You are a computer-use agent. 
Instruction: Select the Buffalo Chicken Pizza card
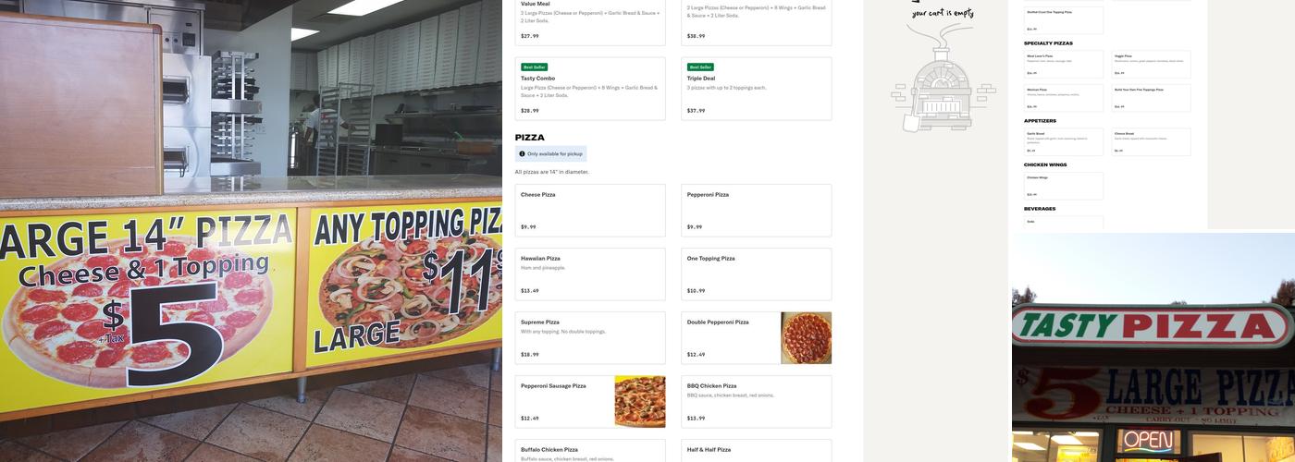(589, 451)
